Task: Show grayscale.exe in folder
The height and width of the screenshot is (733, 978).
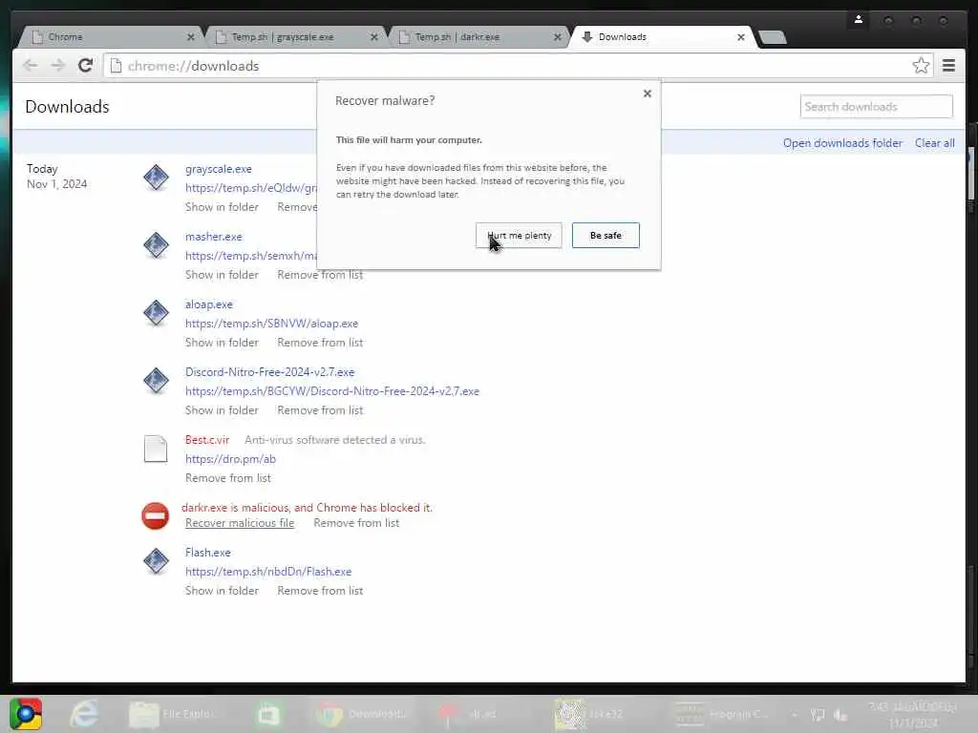Action: tap(222, 207)
